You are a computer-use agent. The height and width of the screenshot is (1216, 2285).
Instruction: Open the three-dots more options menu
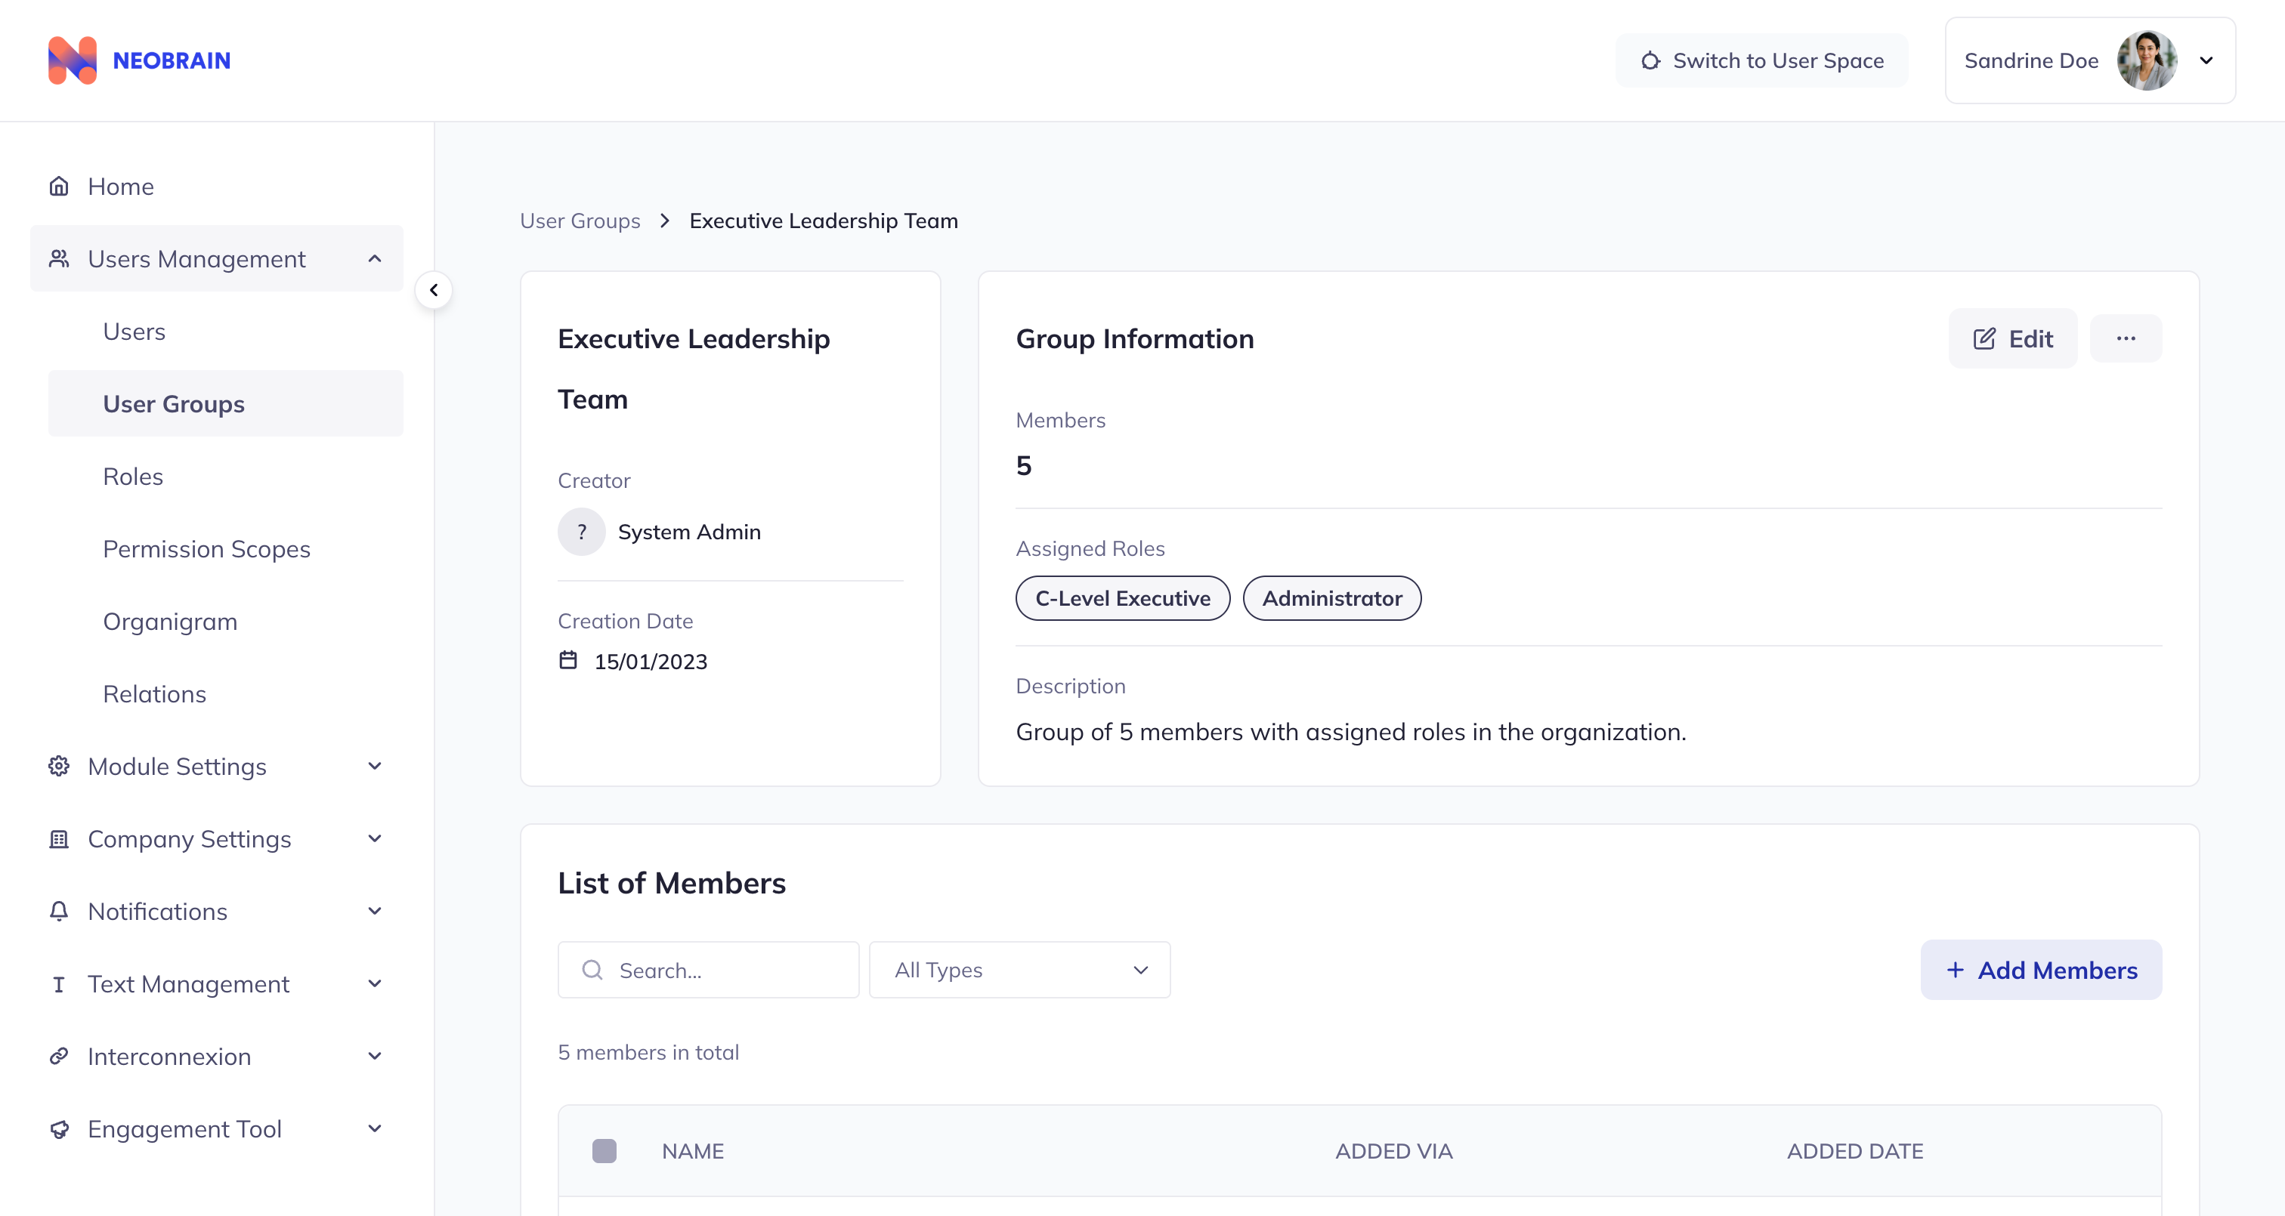pyautogui.click(x=2126, y=338)
